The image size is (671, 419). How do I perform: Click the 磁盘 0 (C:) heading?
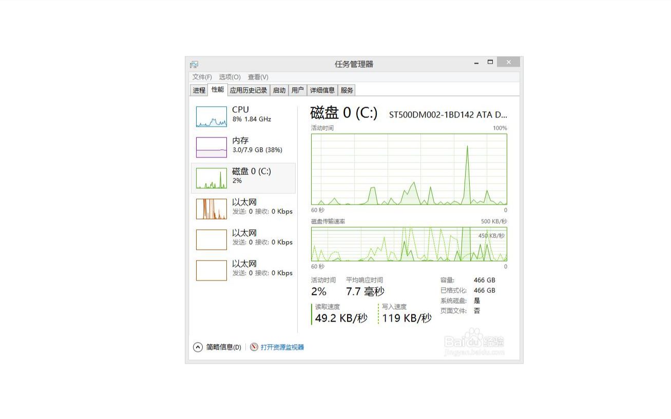point(344,113)
